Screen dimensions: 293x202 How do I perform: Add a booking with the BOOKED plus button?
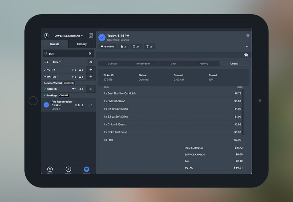click(x=91, y=89)
